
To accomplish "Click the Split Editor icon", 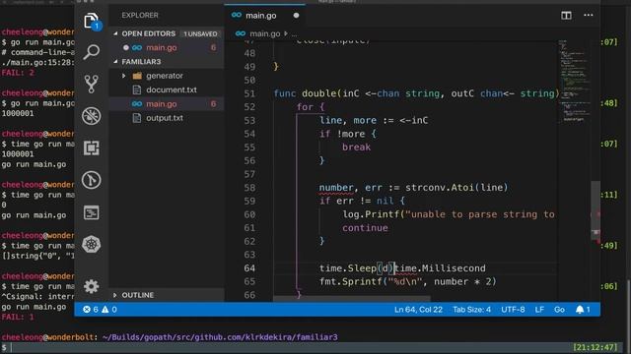I will (x=566, y=16).
